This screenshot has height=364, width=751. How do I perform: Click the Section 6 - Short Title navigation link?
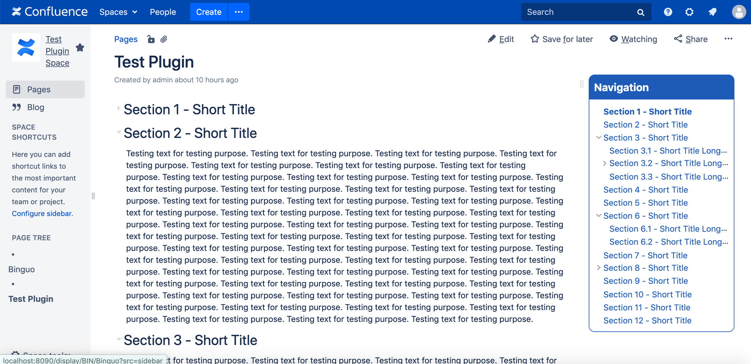[646, 216]
